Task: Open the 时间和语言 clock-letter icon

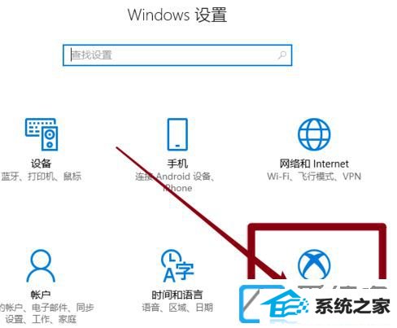Action: [x=177, y=265]
